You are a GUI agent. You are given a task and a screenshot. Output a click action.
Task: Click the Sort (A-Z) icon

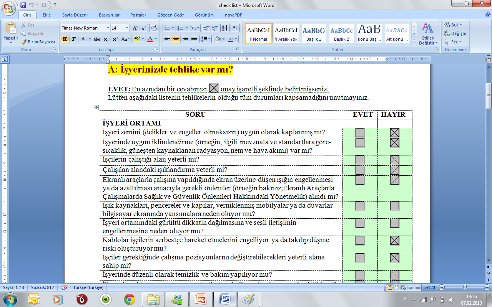click(225, 28)
